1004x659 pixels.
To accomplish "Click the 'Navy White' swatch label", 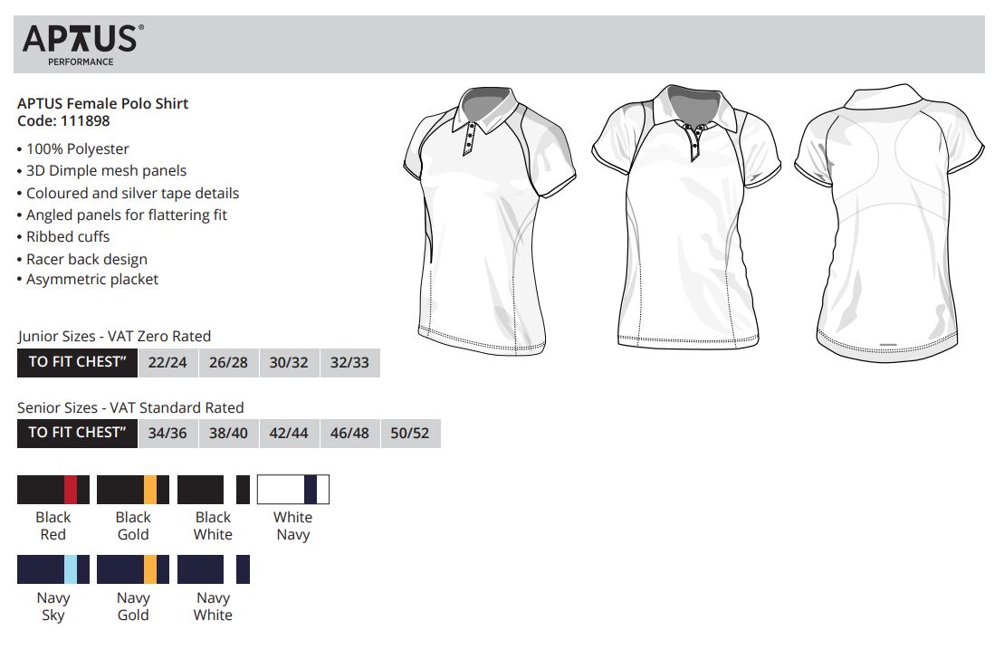I will pos(214,606).
